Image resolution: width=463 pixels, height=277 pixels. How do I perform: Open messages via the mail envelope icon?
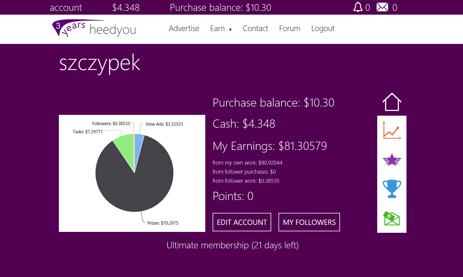[x=382, y=7]
